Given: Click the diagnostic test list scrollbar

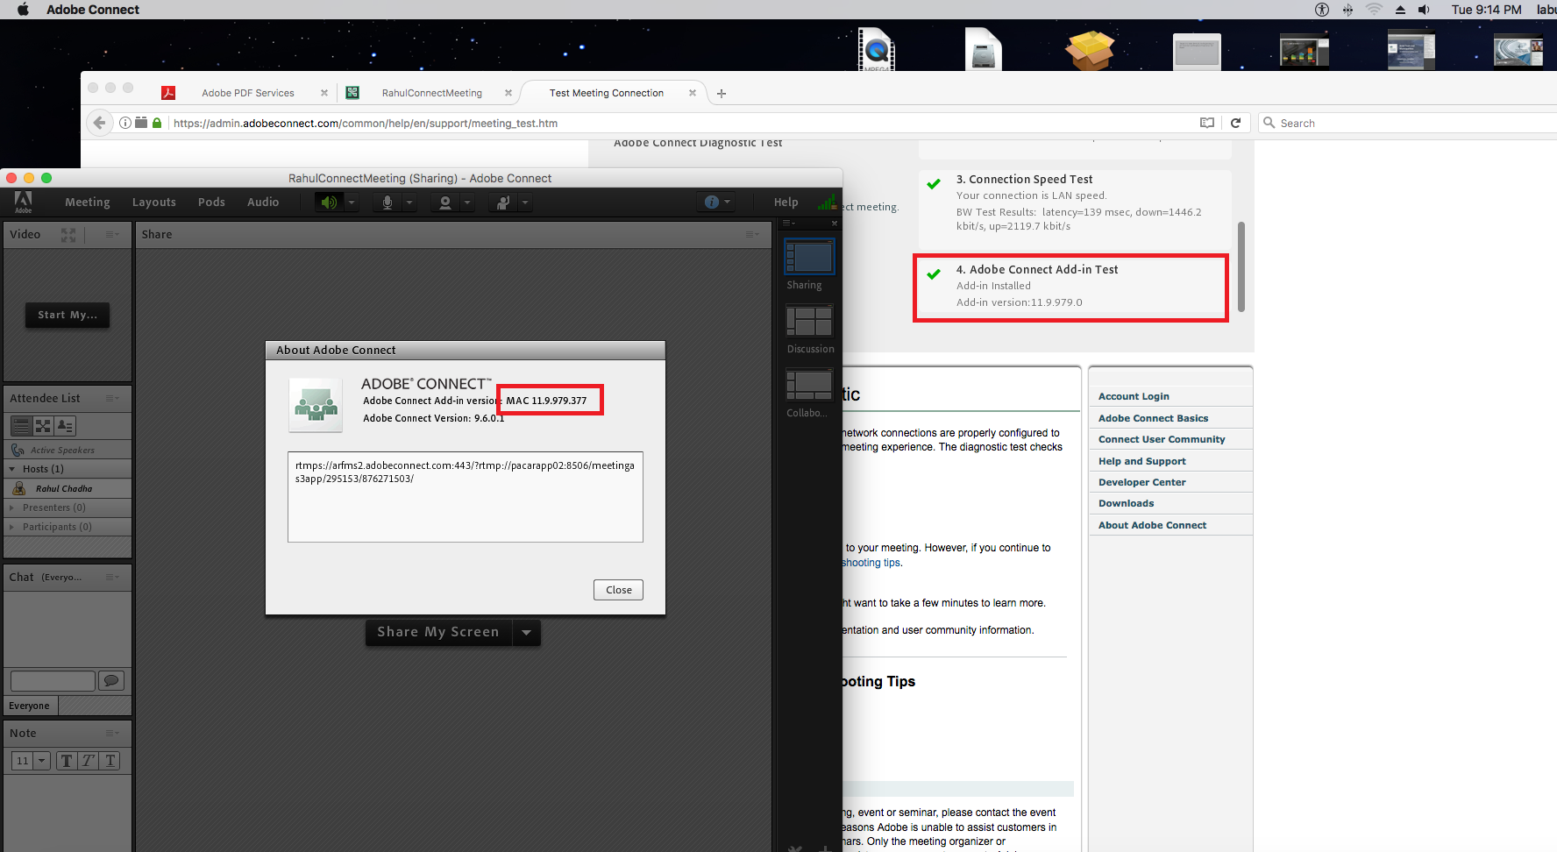Looking at the screenshot, I should pyautogui.click(x=1241, y=266).
